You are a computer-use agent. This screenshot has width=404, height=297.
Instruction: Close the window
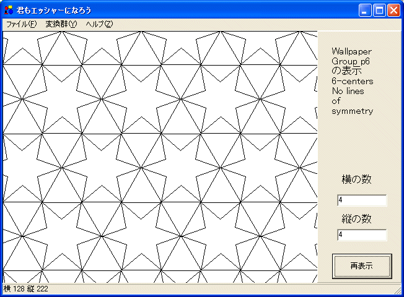click(x=393, y=11)
